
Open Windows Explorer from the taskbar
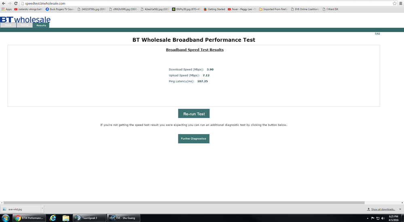66,218
